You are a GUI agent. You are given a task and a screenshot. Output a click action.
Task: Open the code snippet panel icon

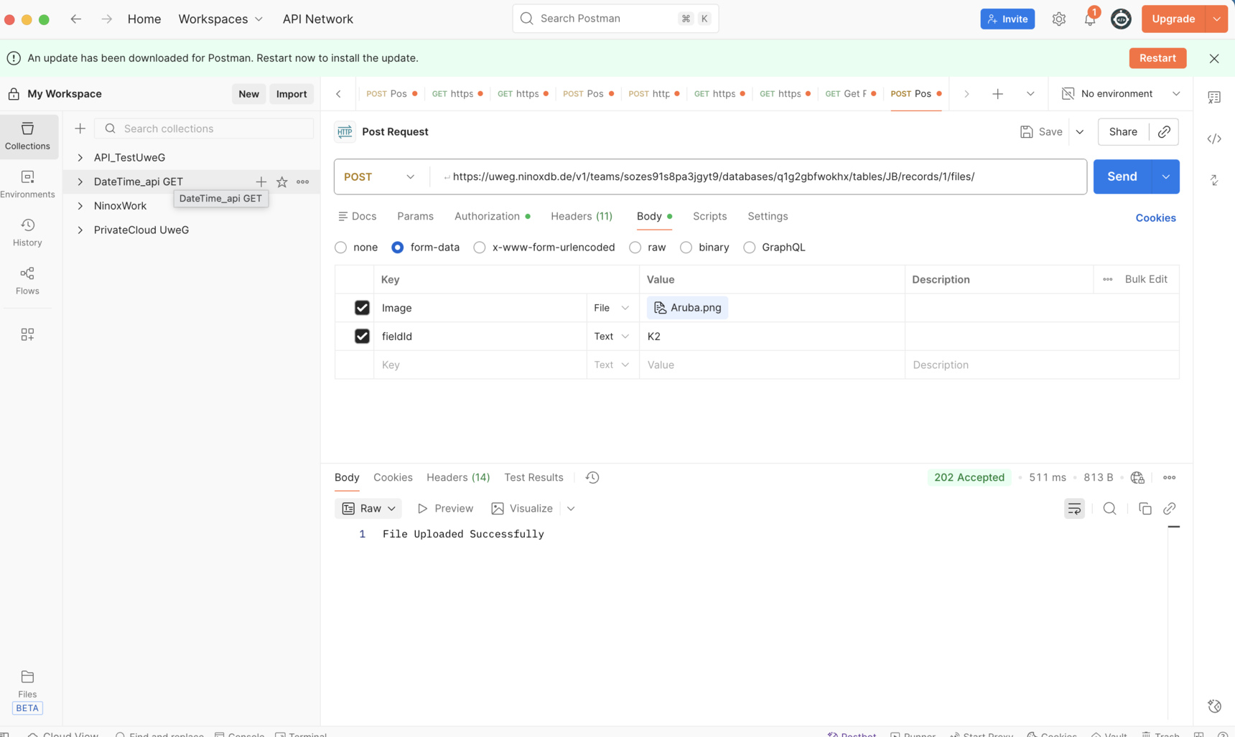point(1213,139)
